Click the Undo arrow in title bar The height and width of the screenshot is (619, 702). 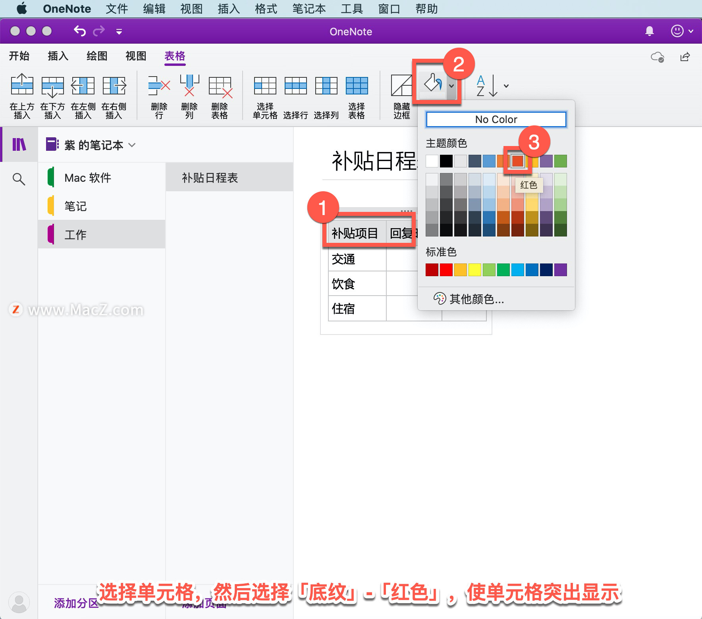[x=80, y=31]
